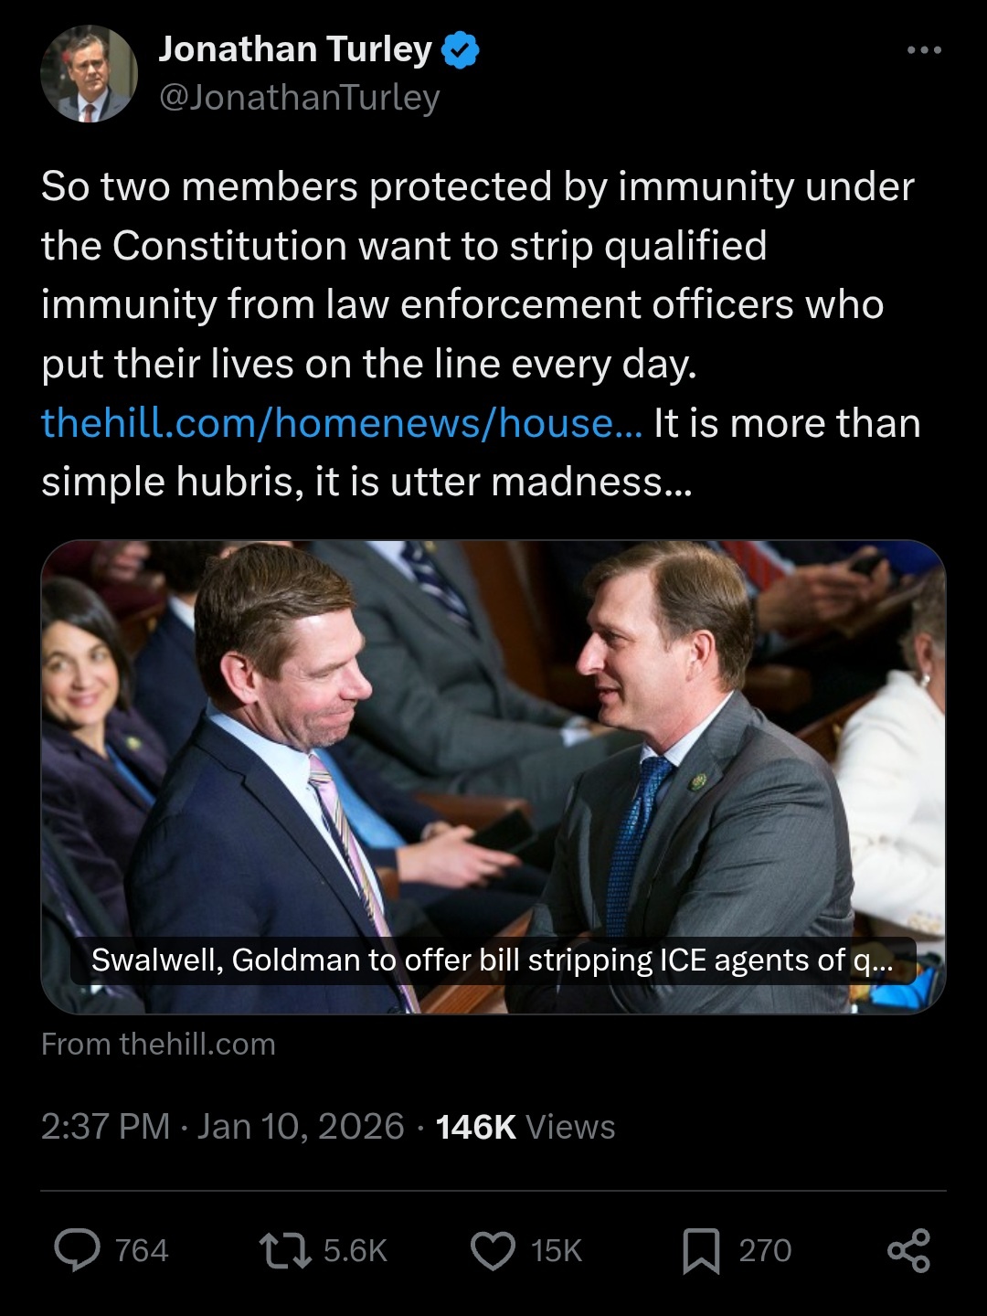Click the Swalwell, Goldman headline caption
This screenshot has height=1316, width=987.
(493, 960)
